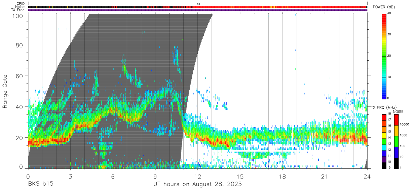Click the '9' tick on the UT hours axis
The image size is (413, 191).
[155, 177]
